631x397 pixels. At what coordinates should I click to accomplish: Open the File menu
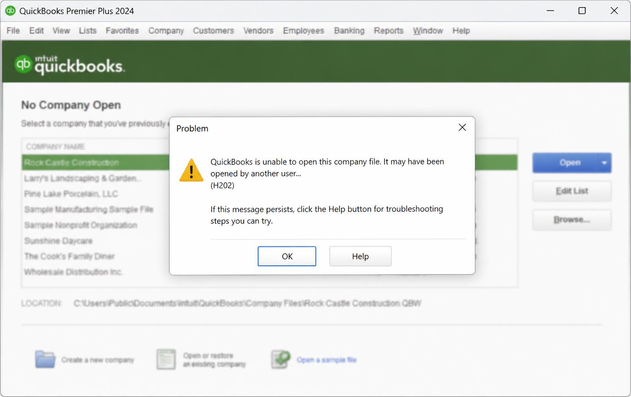coord(13,31)
